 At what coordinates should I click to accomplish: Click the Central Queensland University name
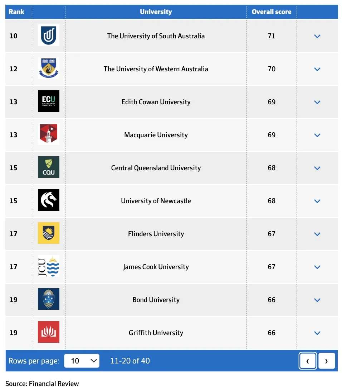pyautogui.click(x=156, y=168)
